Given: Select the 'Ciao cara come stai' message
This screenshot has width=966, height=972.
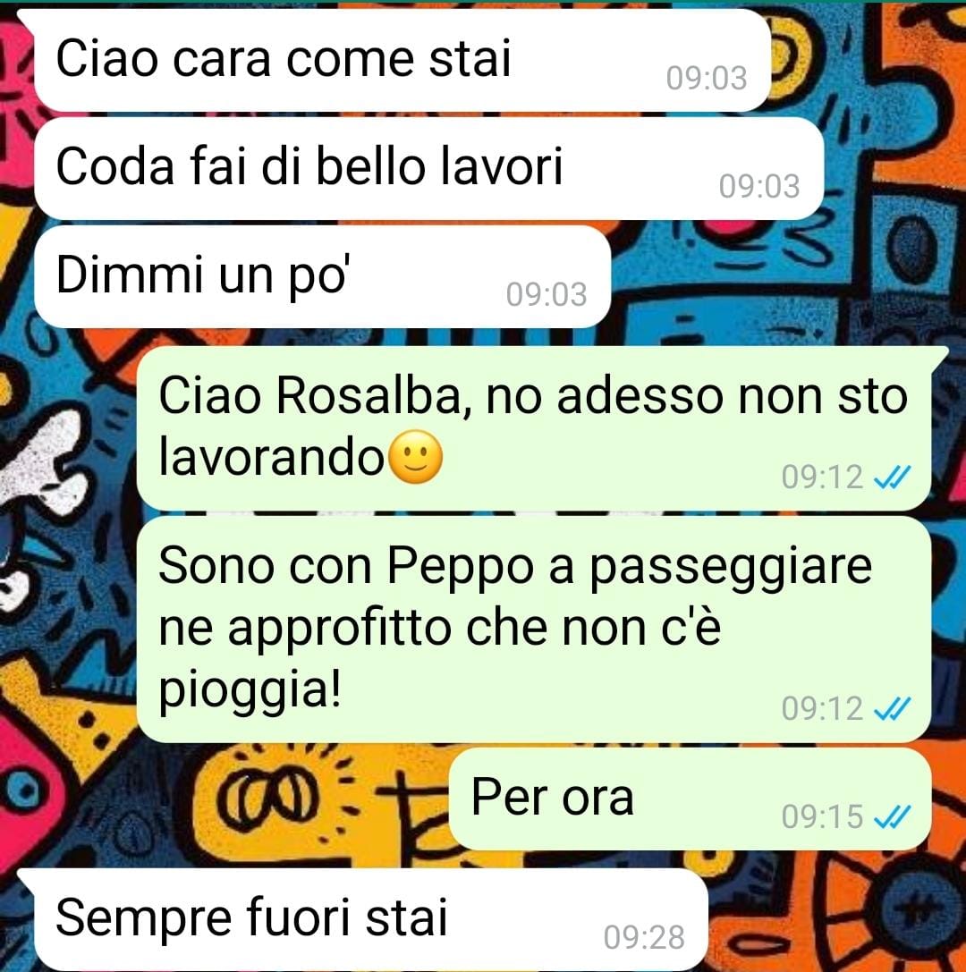Looking at the screenshot, I should tap(402, 60).
